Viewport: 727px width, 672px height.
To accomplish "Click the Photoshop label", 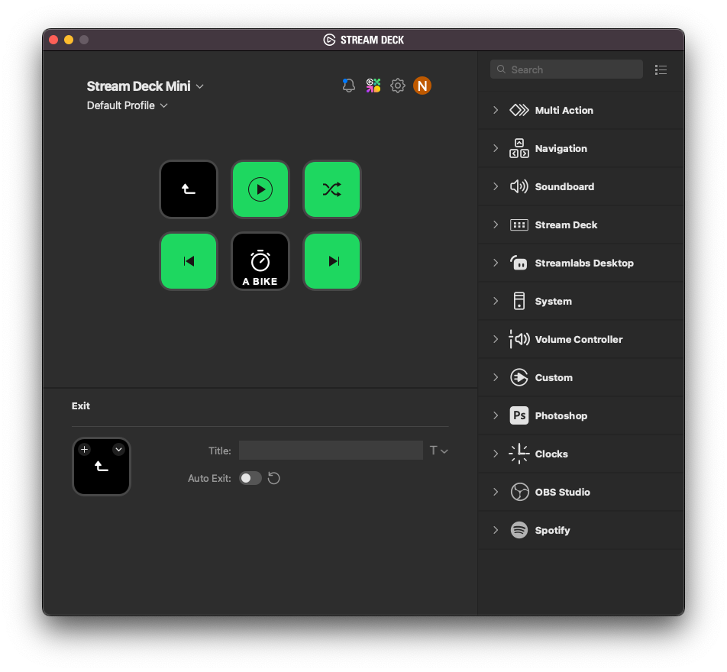I will [561, 415].
